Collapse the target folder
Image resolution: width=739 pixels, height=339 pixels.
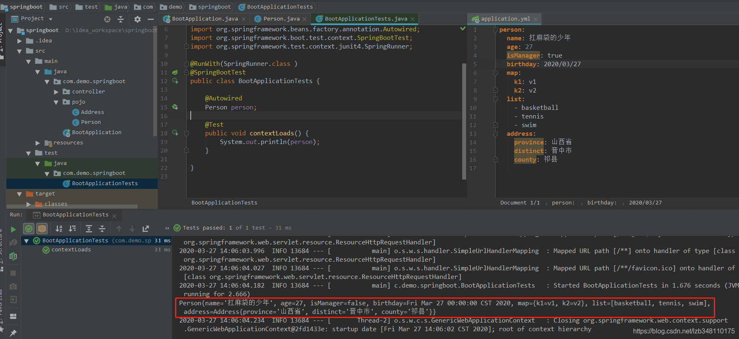[19, 194]
